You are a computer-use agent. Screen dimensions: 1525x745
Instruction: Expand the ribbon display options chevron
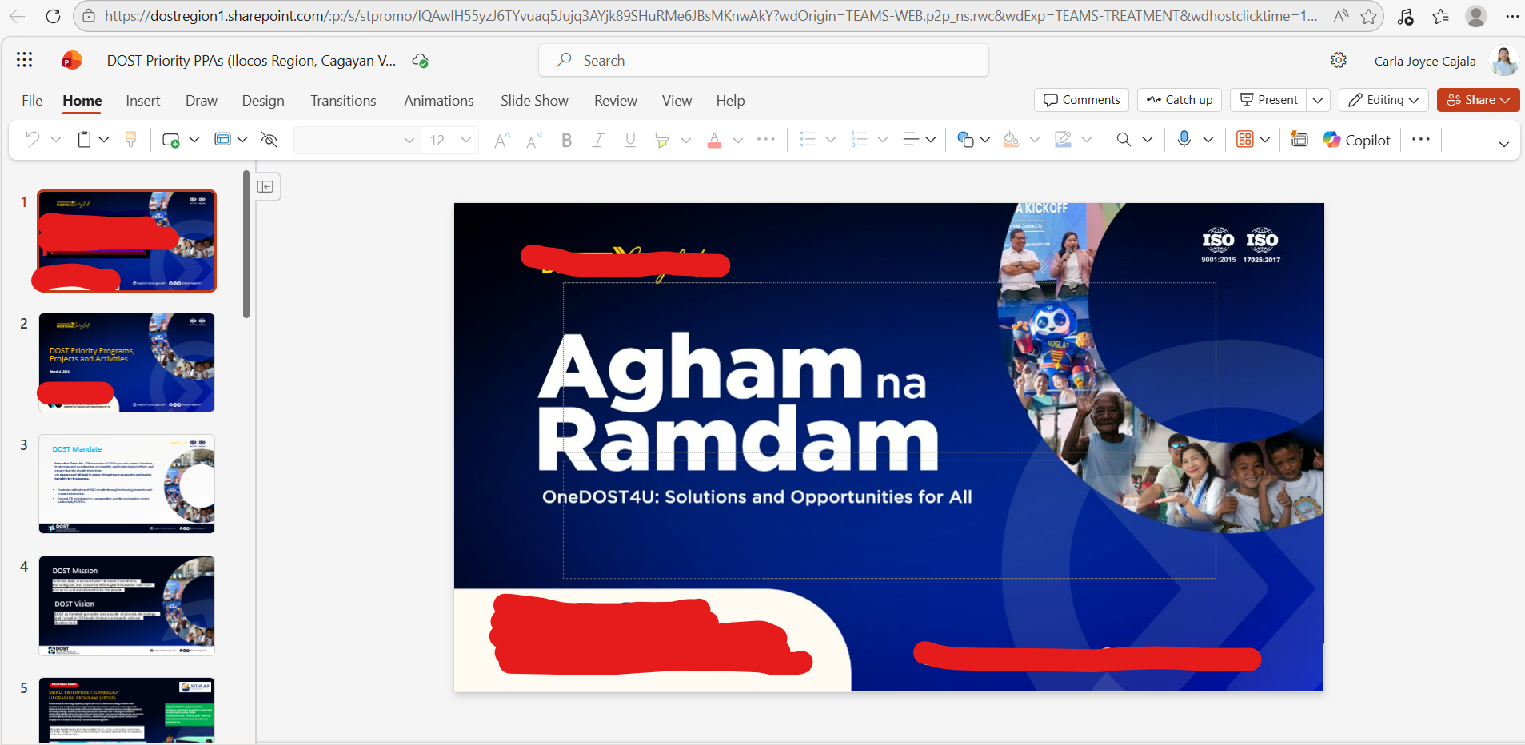pos(1503,145)
